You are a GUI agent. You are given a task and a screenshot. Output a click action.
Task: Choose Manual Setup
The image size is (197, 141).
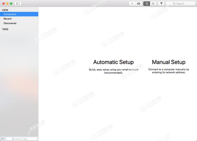[168, 62]
